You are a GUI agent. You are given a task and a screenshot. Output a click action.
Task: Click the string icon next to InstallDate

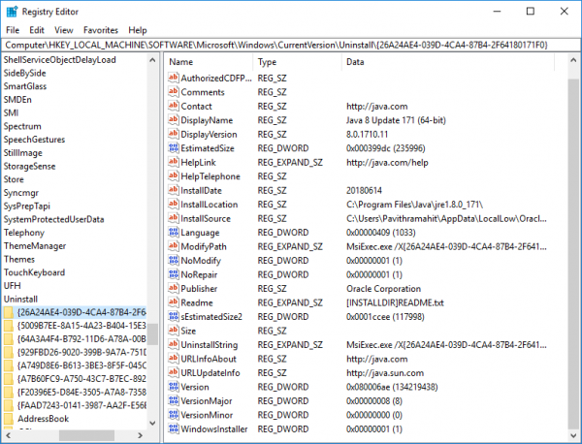[174, 190]
